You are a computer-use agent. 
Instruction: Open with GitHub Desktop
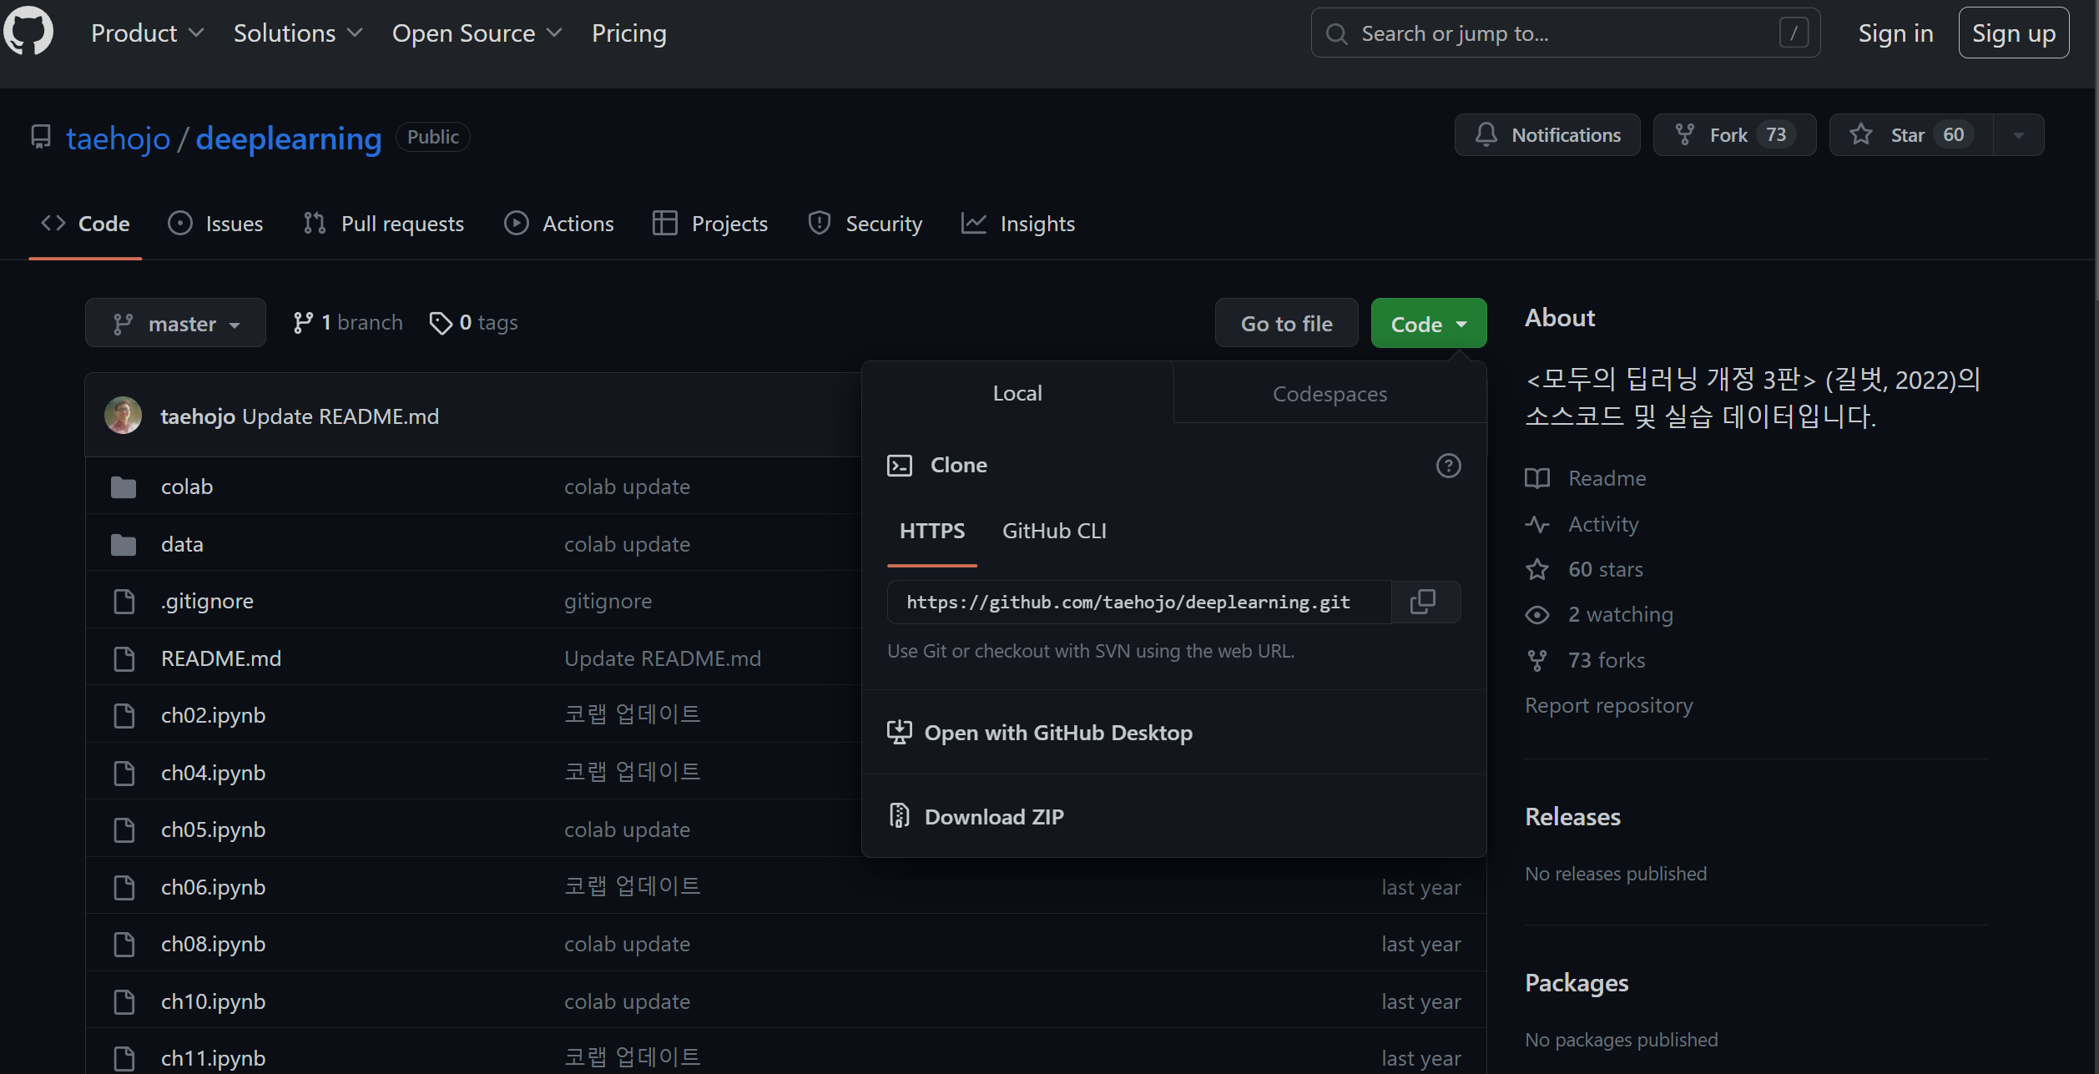1057,733
